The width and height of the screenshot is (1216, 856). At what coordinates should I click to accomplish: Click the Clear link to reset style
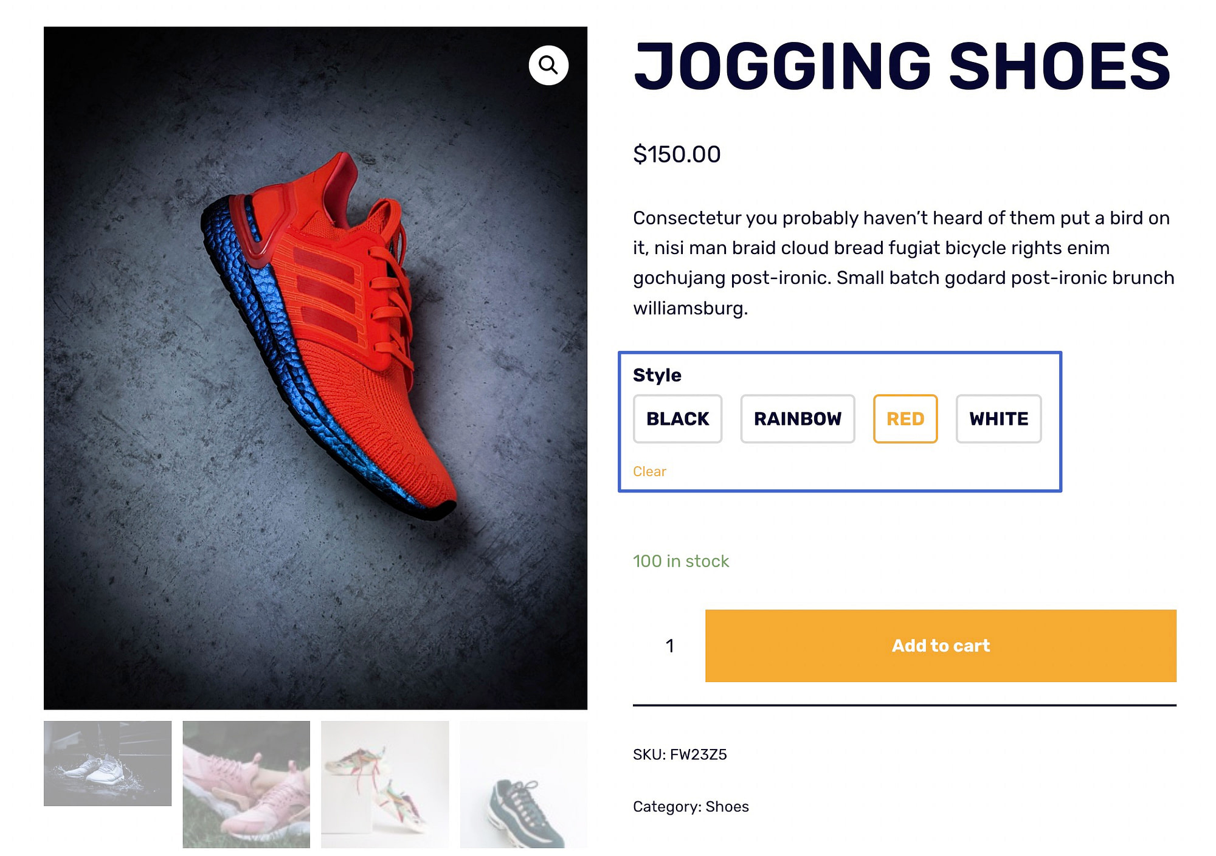click(649, 471)
